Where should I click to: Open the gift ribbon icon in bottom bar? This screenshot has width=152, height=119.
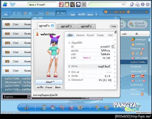point(53,107)
